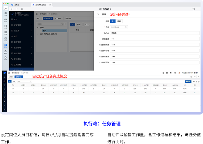Open the 通讯录 contacts icon in left dock
Image resolution: width=203 pixels, height=144 pixels.
click(6, 52)
